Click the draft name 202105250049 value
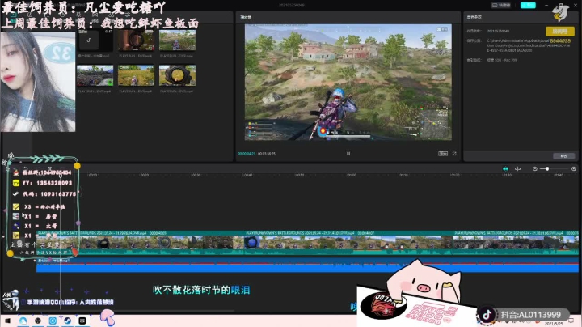This screenshot has height=327, width=582. point(498,32)
